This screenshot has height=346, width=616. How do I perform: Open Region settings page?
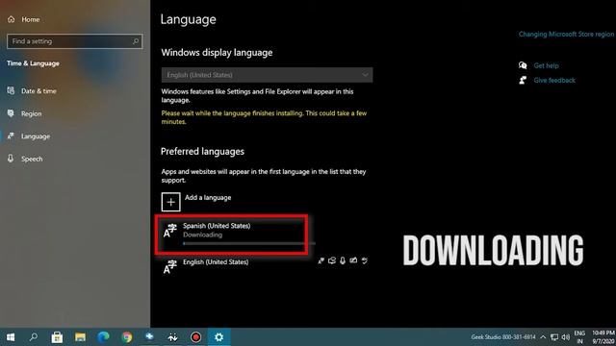tap(31, 113)
